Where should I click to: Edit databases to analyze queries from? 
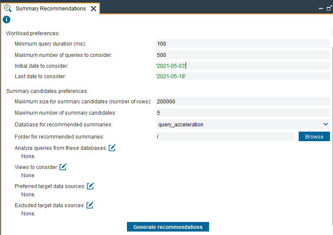point(112,148)
